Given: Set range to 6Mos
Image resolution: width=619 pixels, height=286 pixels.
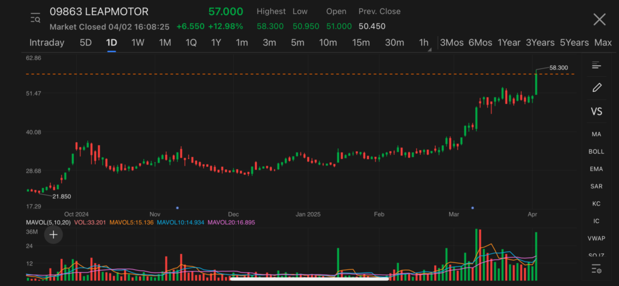Looking at the screenshot, I should [481, 43].
